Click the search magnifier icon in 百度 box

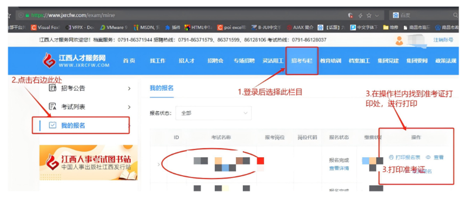coord(456,15)
